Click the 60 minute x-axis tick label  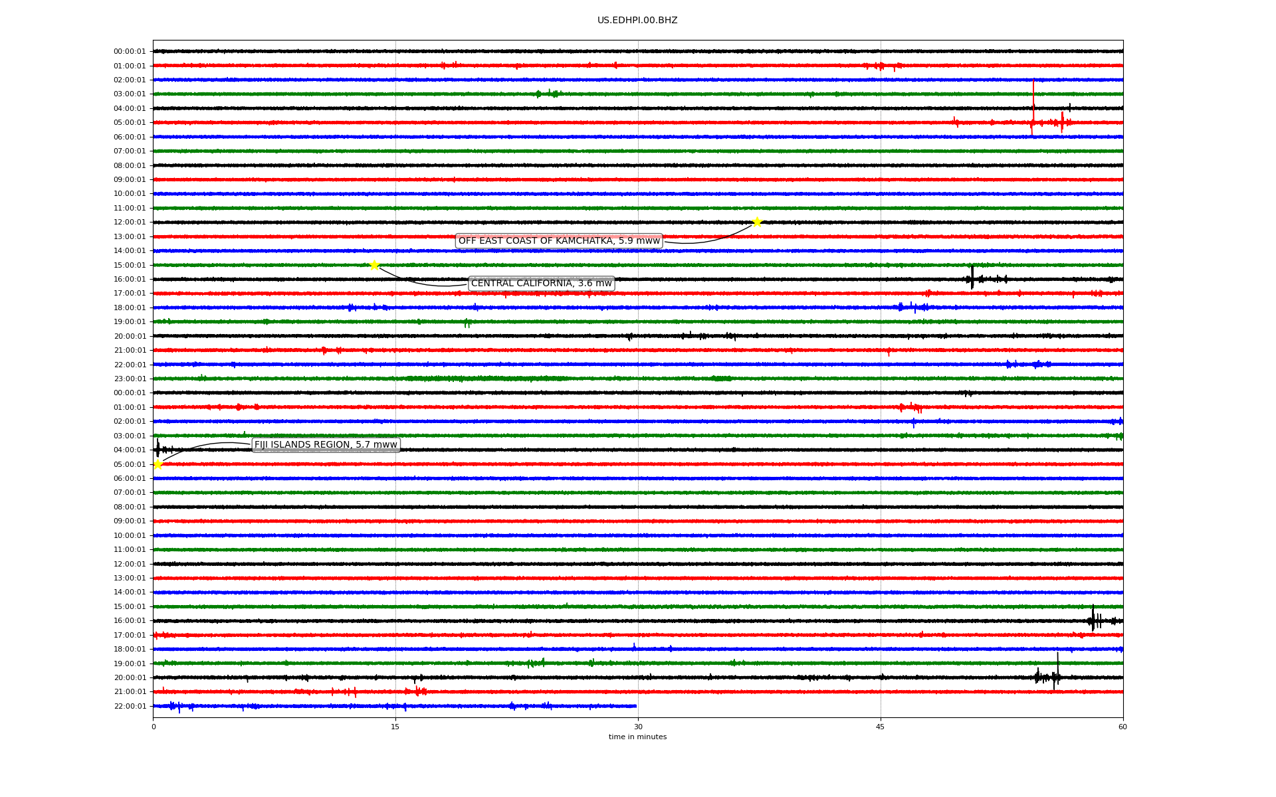coord(1122,727)
